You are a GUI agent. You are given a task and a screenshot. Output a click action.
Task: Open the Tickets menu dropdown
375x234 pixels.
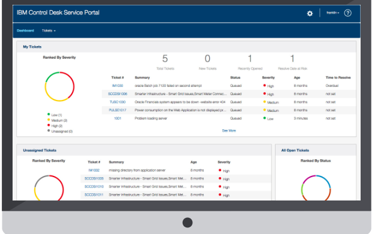49,31
